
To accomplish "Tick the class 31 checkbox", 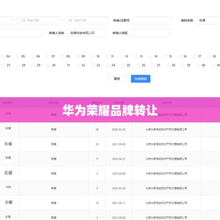I will click(x=63, y=65).
